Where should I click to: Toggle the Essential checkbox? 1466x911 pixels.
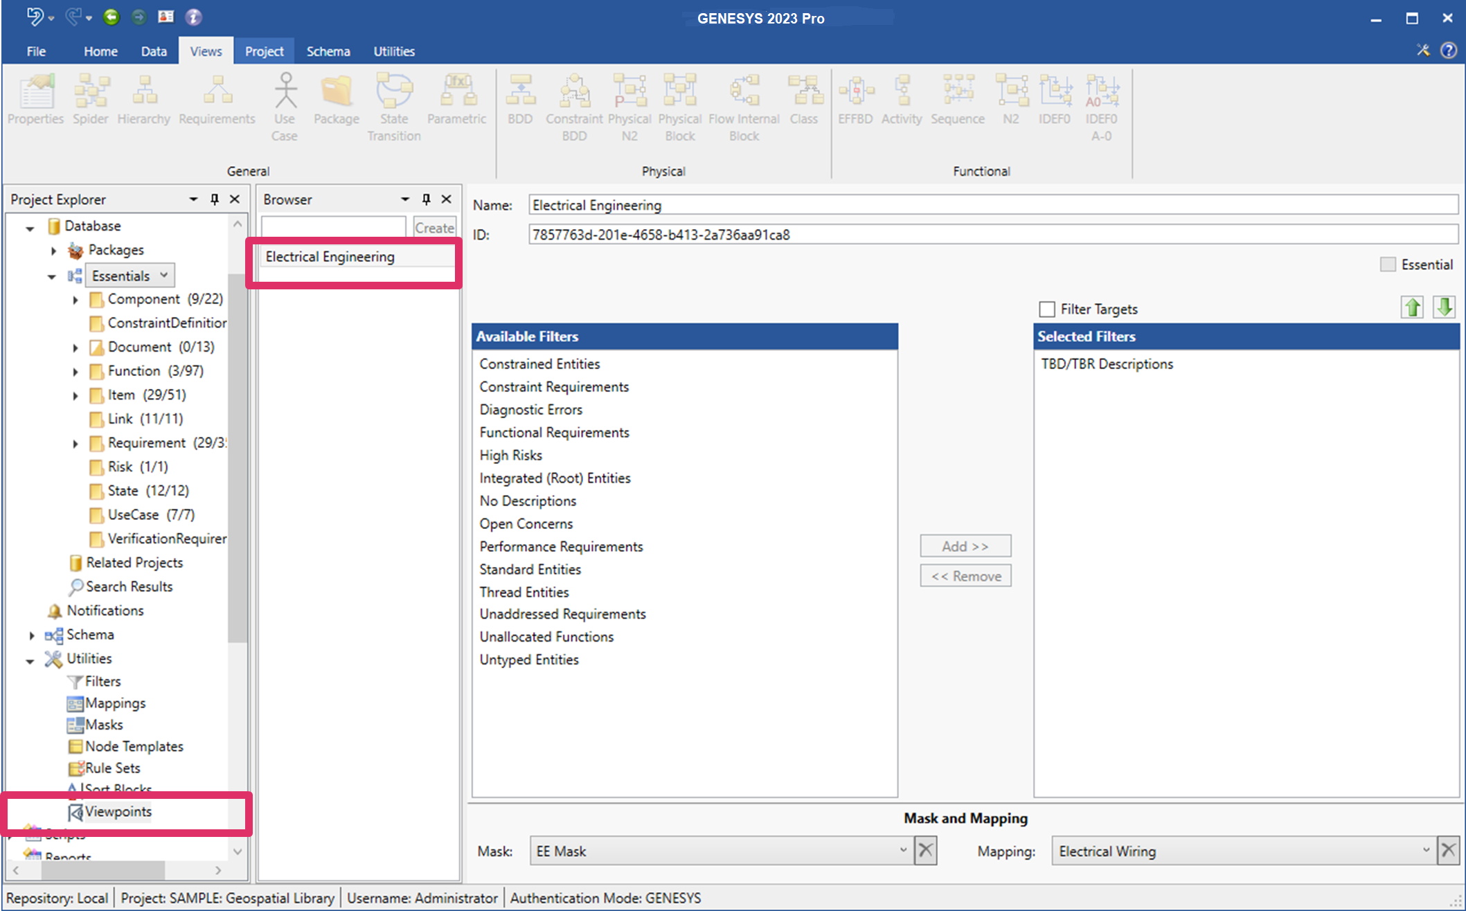[x=1387, y=264]
